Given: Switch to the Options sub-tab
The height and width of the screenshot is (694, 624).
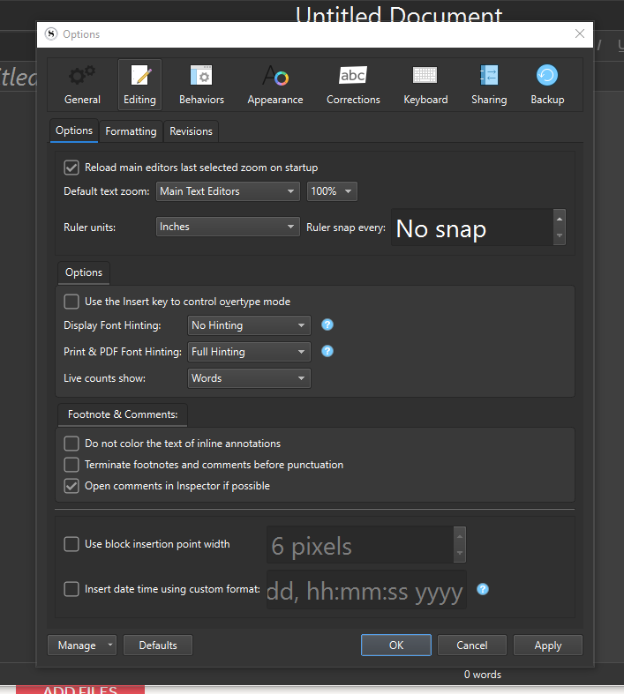Looking at the screenshot, I should coord(74,131).
